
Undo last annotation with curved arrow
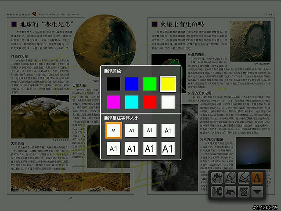pyautogui.click(x=230, y=192)
